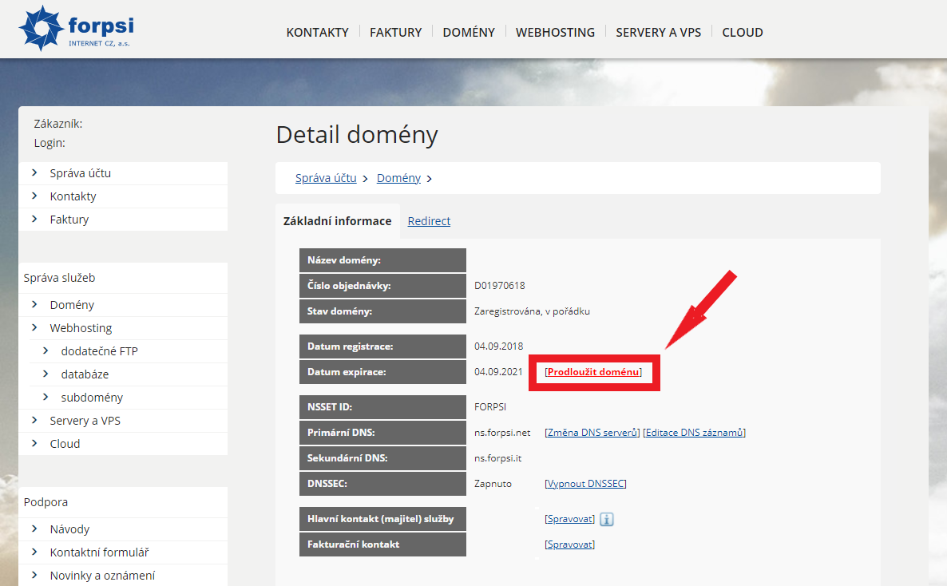Viewport: 947px width, 586px height.
Task: Open SERVERY A VPS top menu
Action: pos(658,32)
